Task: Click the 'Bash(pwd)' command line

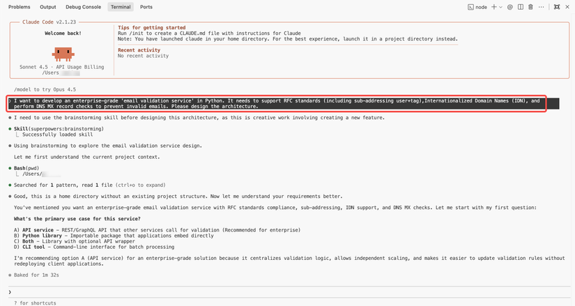Action: (26, 168)
